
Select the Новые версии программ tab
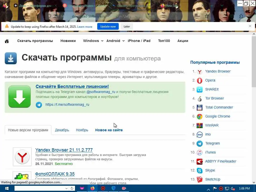pos(28,130)
